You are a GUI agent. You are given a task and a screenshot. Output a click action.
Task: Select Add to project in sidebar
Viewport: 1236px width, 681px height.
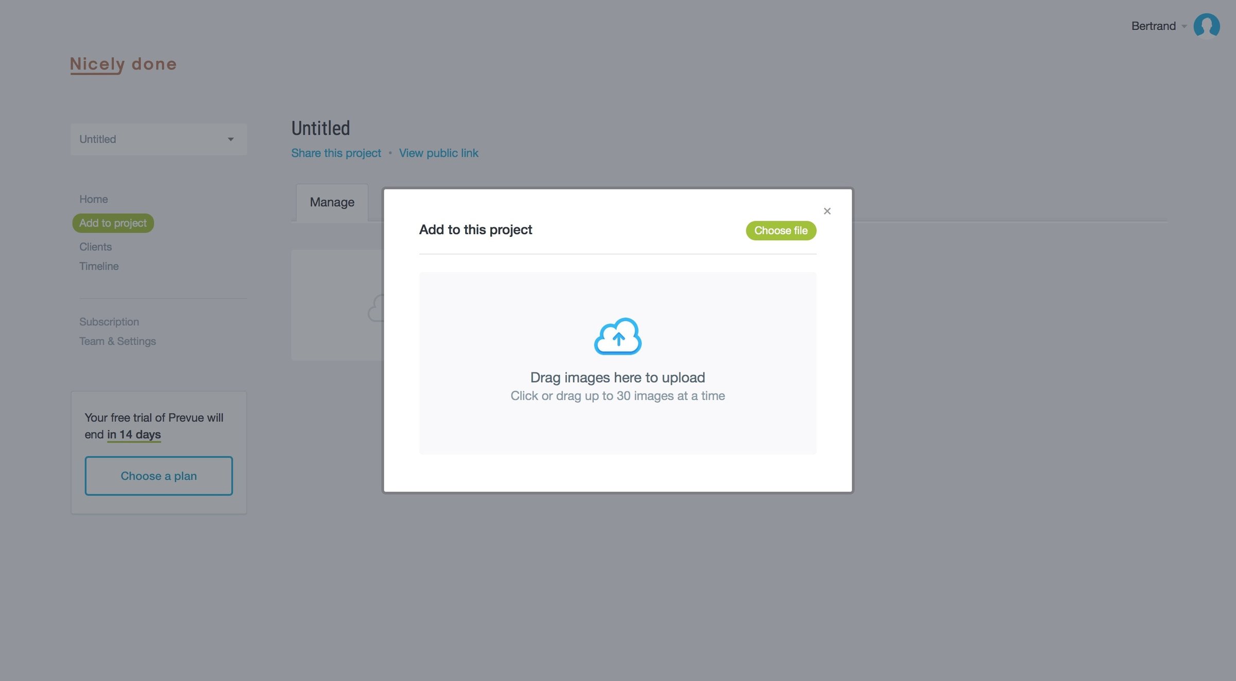click(113, 223)
